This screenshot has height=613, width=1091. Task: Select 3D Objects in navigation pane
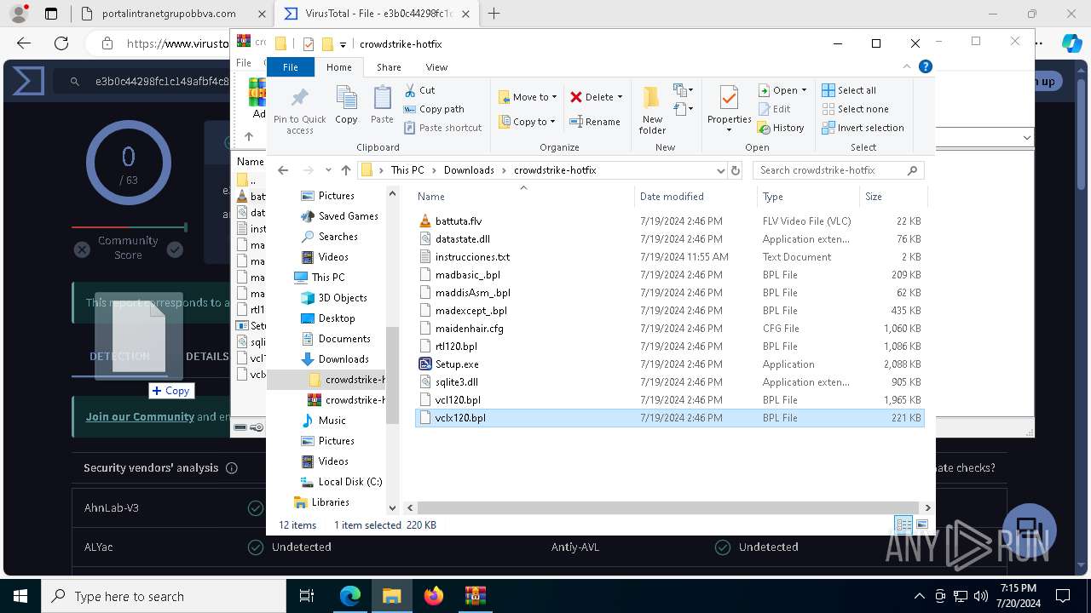pyautogui.click(x=343, y=297)
